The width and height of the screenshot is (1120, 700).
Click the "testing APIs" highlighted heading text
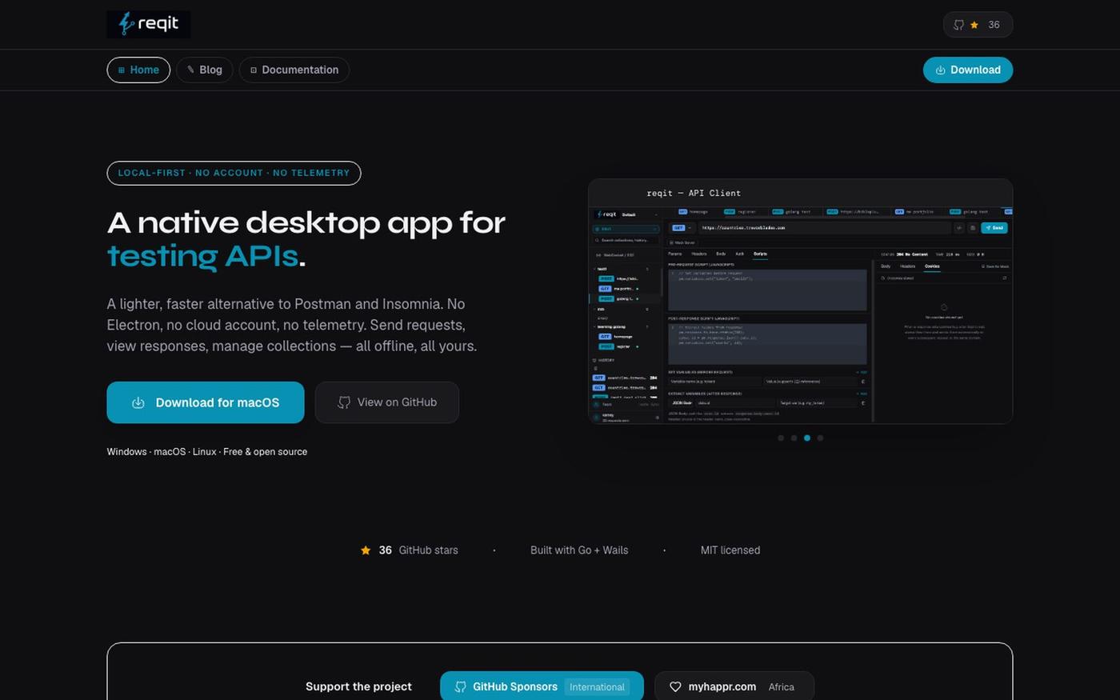pyautogui.click(x=202, y=256)
